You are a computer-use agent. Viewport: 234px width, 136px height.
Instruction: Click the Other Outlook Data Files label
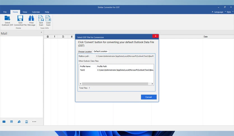pyautogui.click(x=88, y=61)
